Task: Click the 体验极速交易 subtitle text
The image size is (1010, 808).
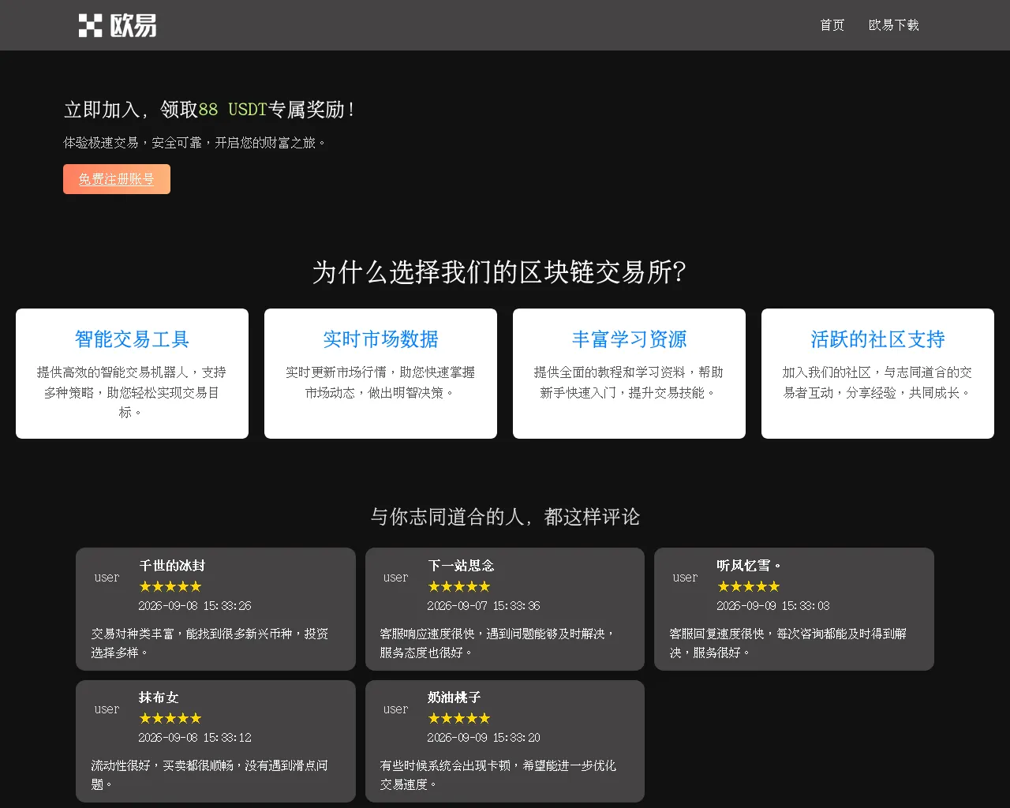Action: 195,143
